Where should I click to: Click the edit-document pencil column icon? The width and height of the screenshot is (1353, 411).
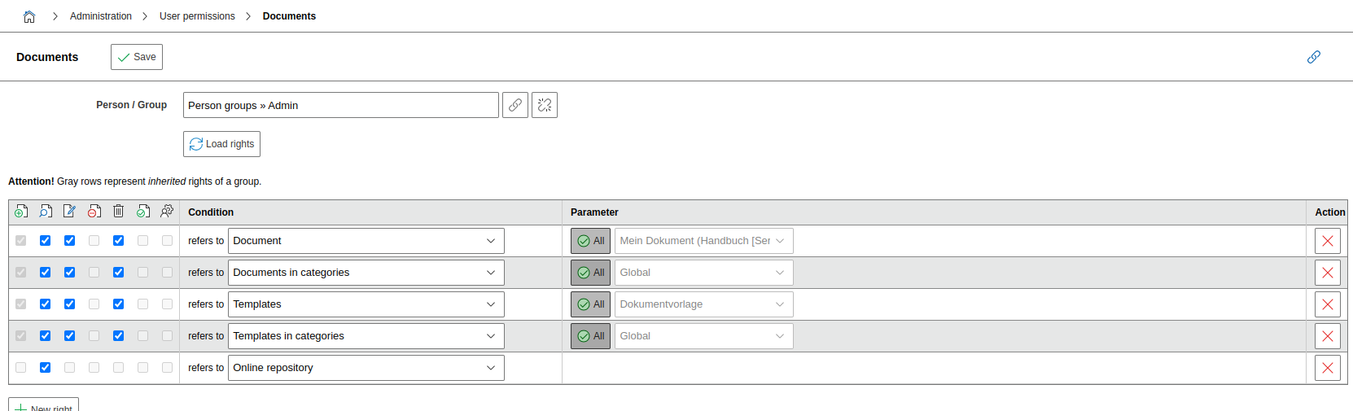coord(70,212)
